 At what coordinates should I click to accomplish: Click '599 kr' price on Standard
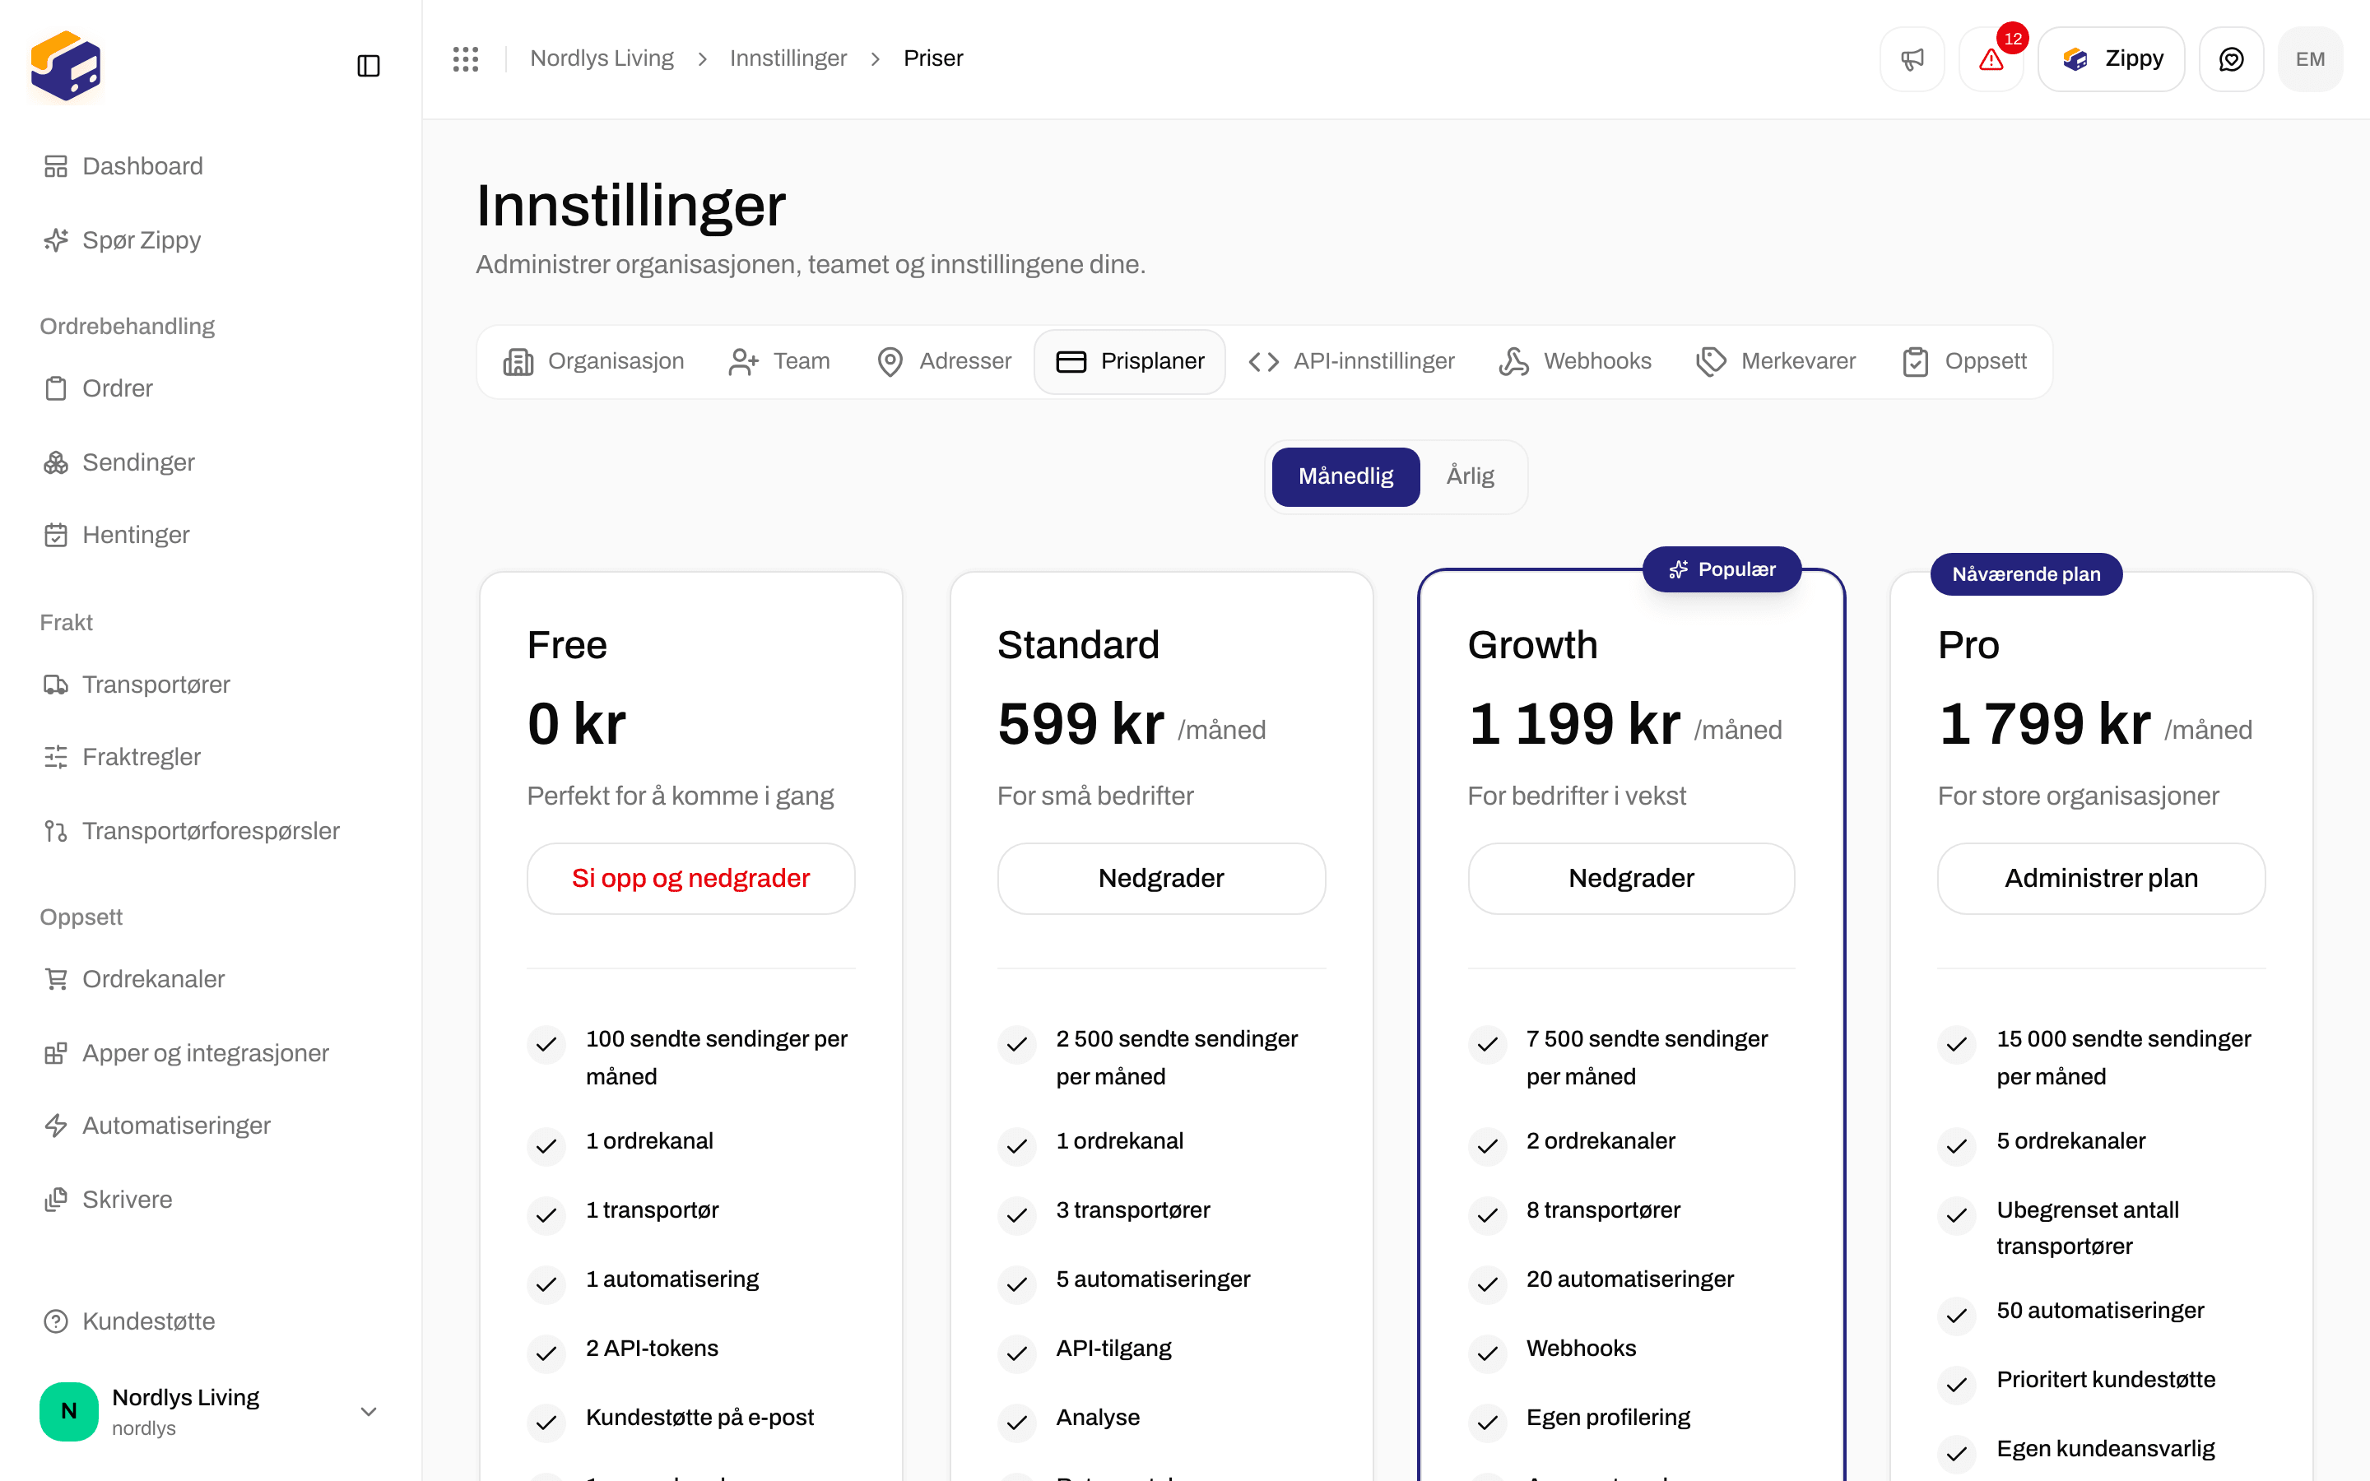[x=1080, y=724]
